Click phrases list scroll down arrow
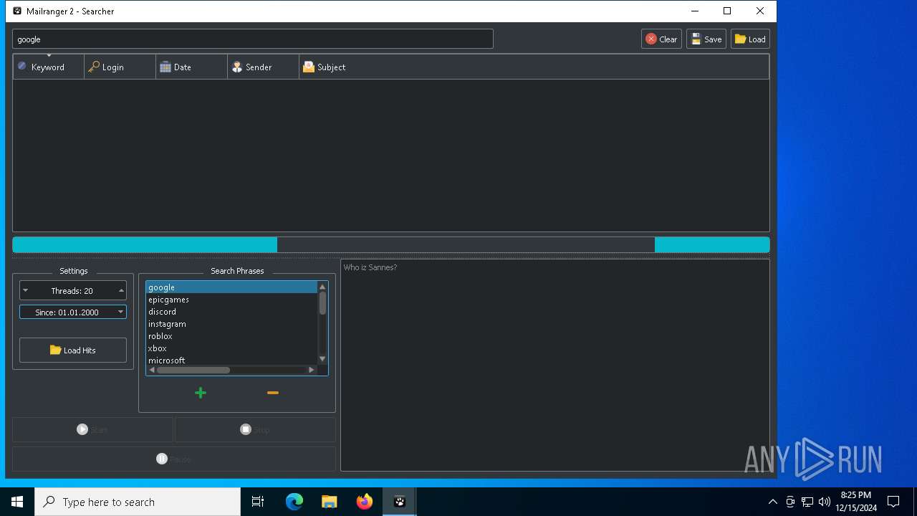Image resolution: width=917 pixels, height=516 pixels. 322,359
